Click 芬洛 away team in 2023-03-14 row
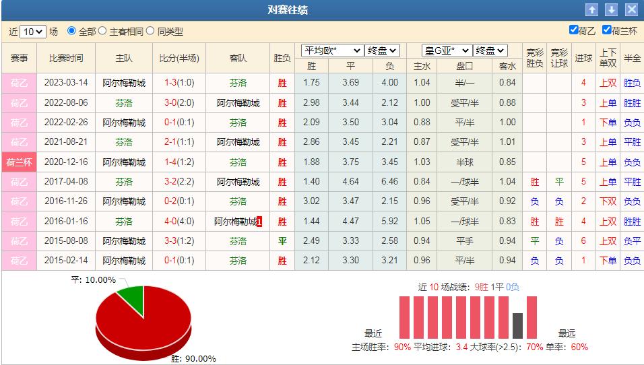The image size is (644, 365). pos(238,83)
